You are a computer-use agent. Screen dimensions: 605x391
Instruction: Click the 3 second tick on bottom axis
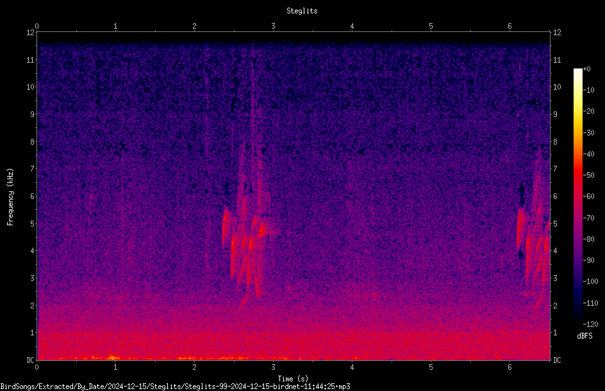[x=273, y=367]
